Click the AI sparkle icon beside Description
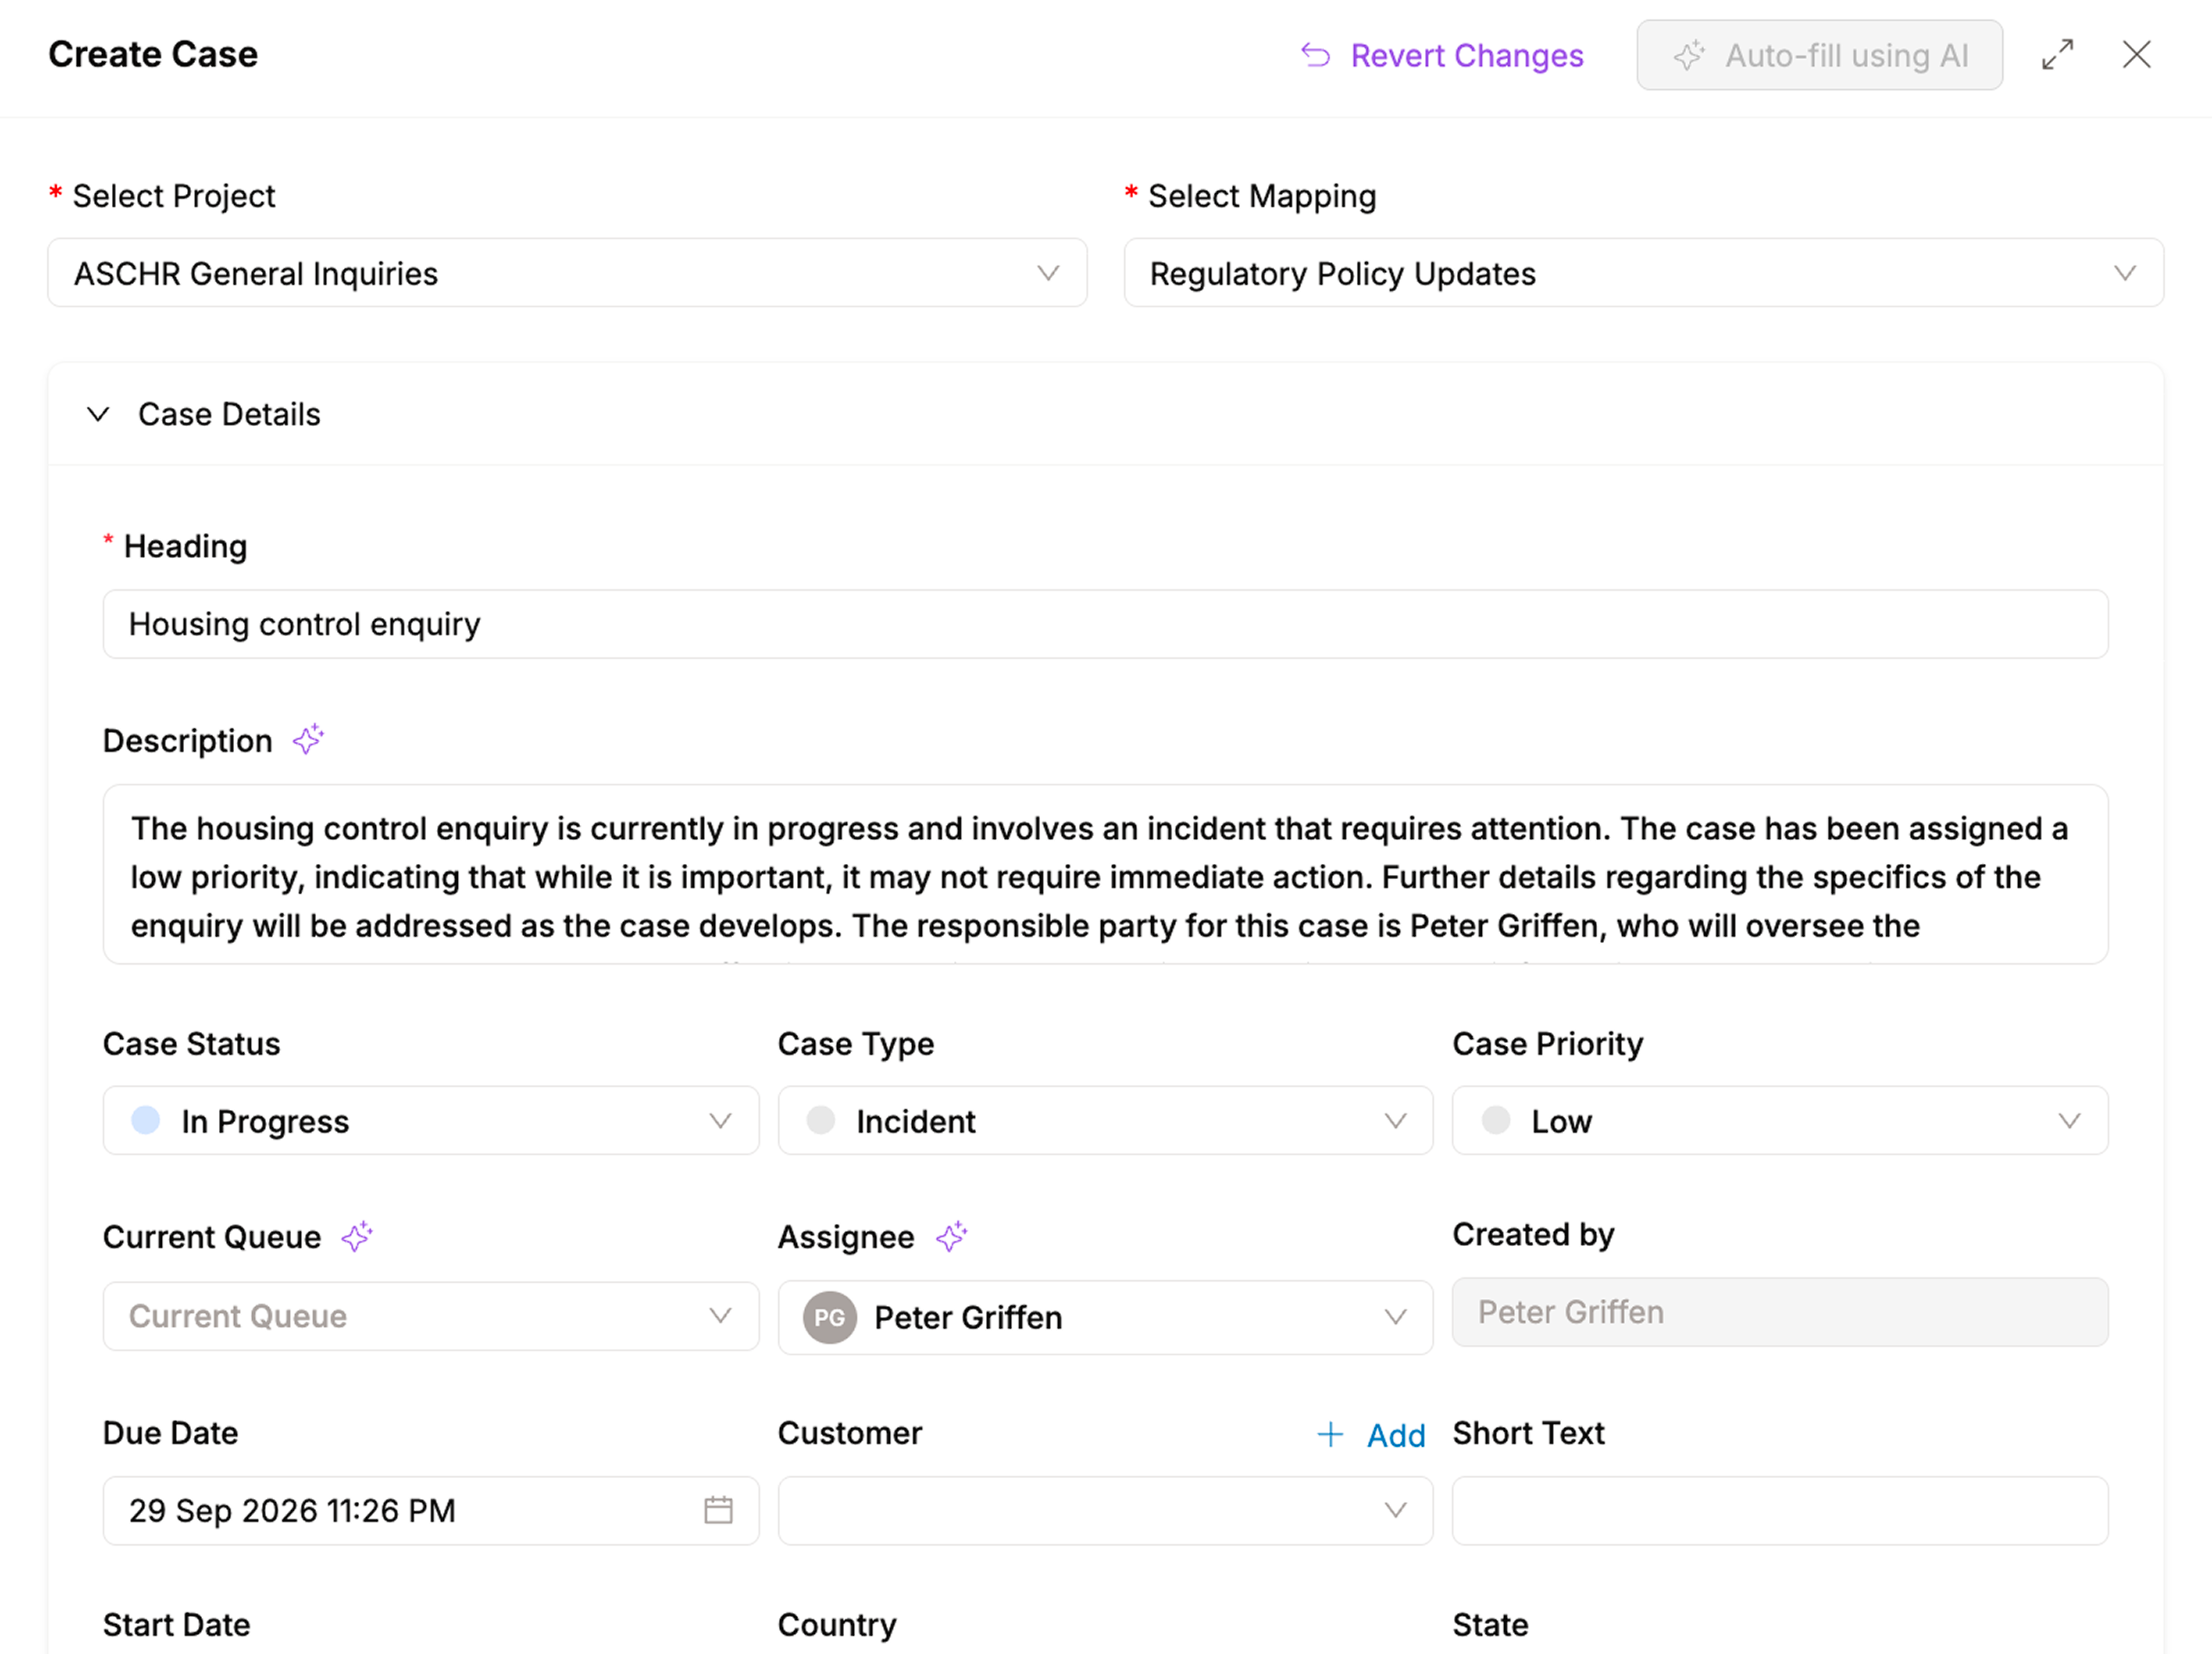Image resolution: width=2212 pixels, height=1654 pixels. pos(308,739)
